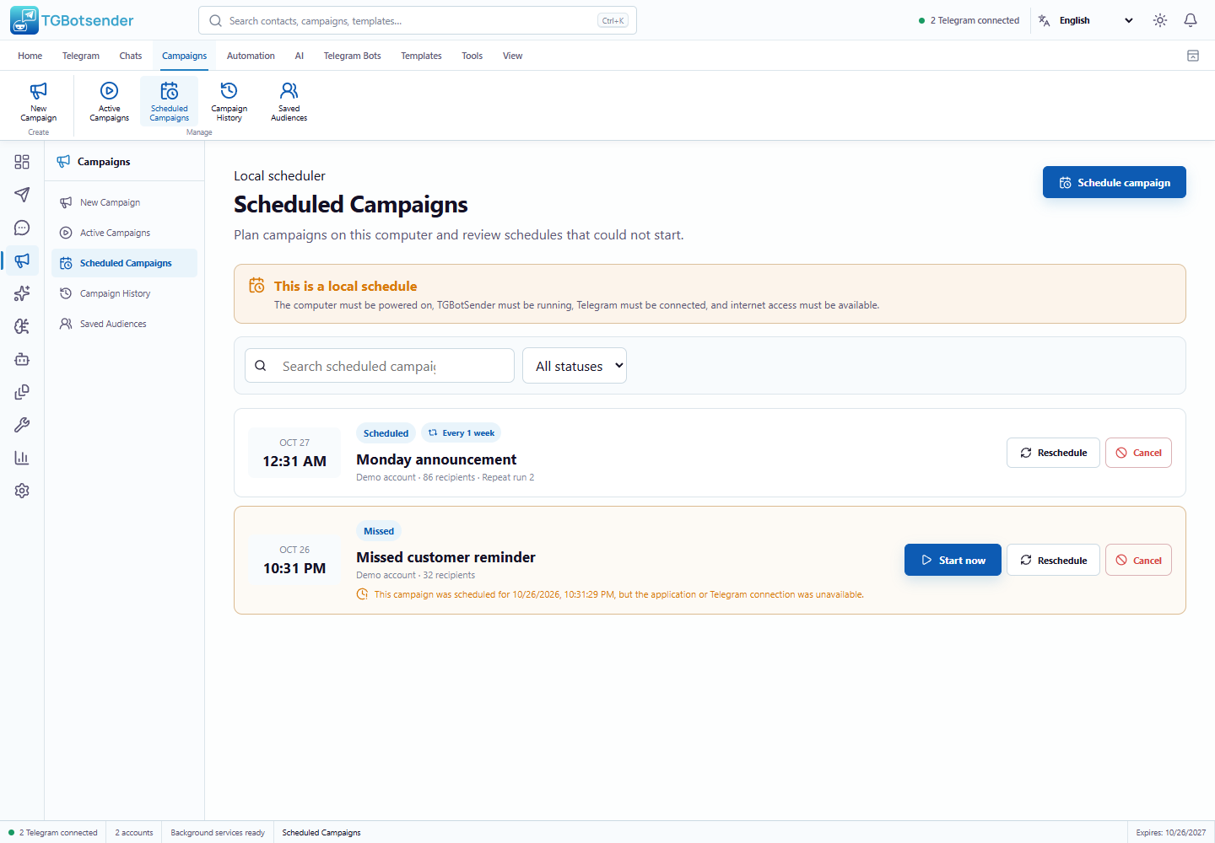
Task: Open Saved Audiences in the ribbon
Action: point(289,101)
